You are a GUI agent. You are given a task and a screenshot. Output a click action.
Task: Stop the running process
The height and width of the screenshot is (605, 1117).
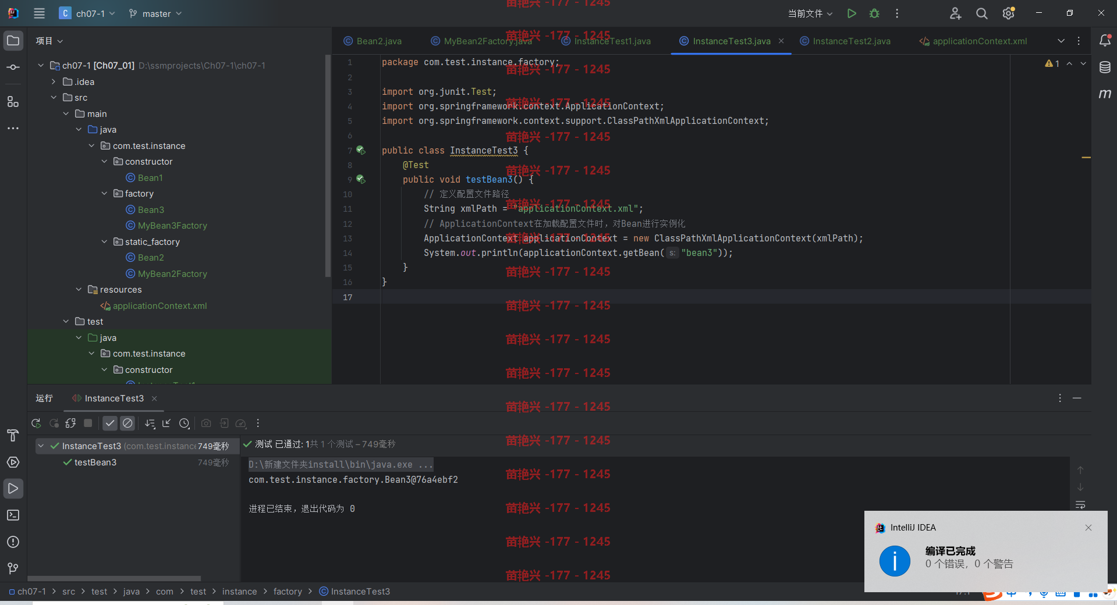pos(88,424)
